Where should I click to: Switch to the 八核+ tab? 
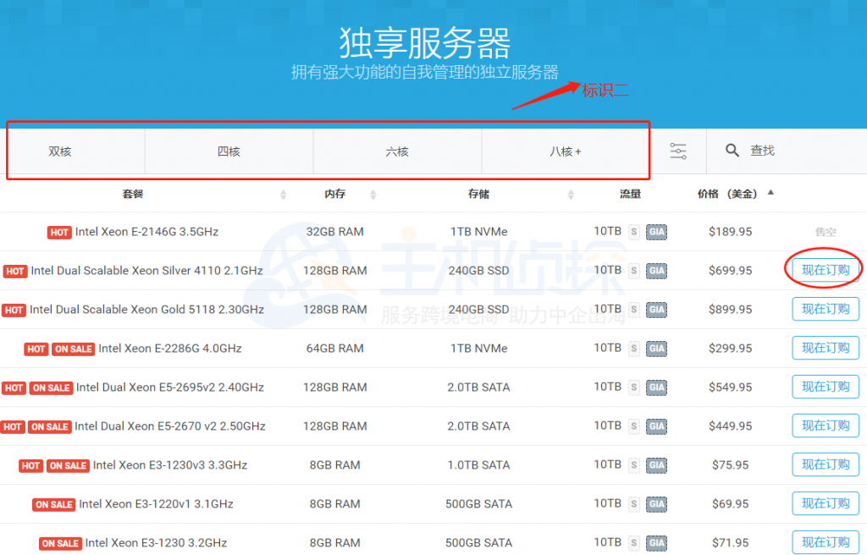coord(565,150)
